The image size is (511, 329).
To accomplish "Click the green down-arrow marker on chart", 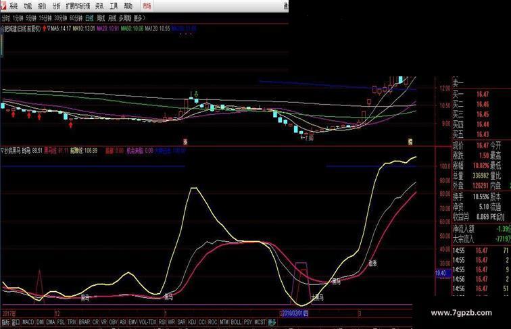I will coord(196,94).
